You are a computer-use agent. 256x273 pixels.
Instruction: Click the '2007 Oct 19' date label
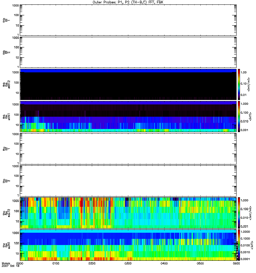10,267
